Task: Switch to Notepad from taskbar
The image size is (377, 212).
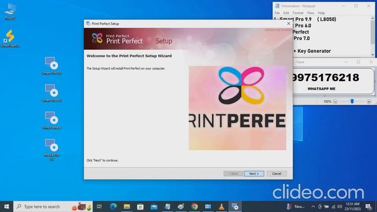Action: (x=167, y=207)
